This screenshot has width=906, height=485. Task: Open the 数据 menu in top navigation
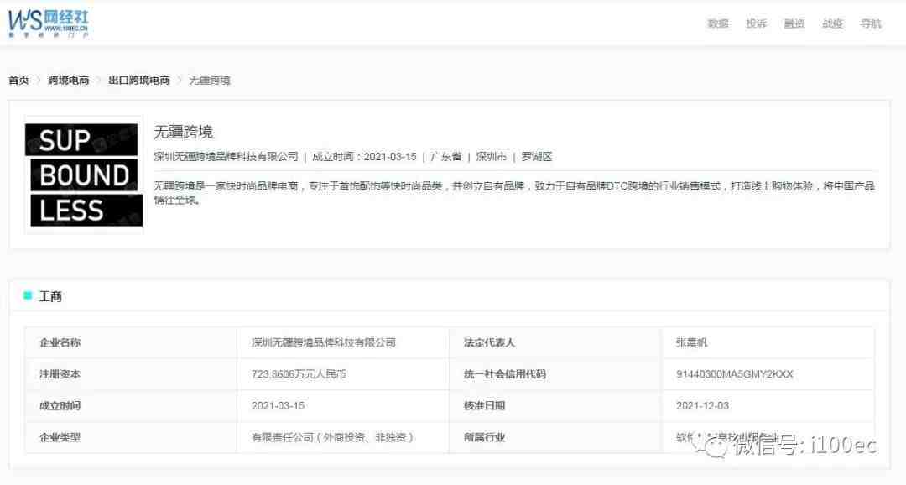coord(718,23)
